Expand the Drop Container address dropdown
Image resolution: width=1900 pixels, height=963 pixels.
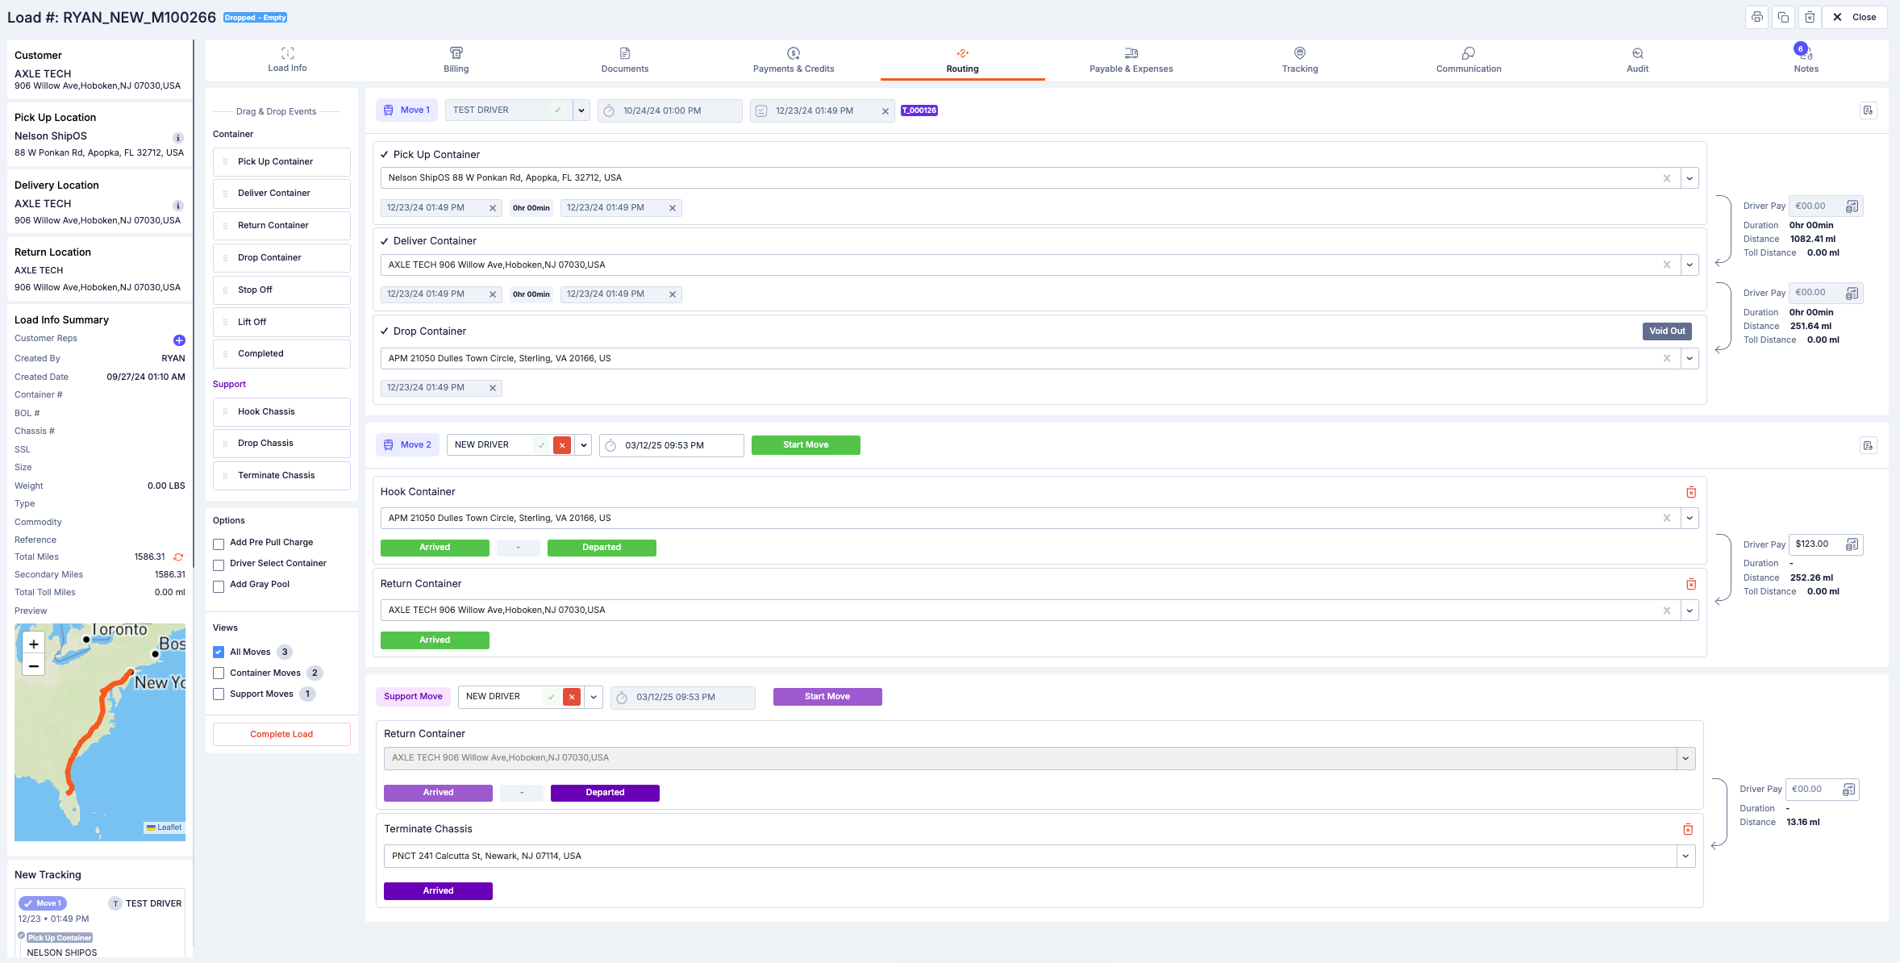[1690, 359]
